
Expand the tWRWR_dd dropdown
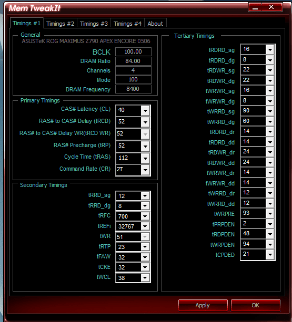(x=270, y=183)
